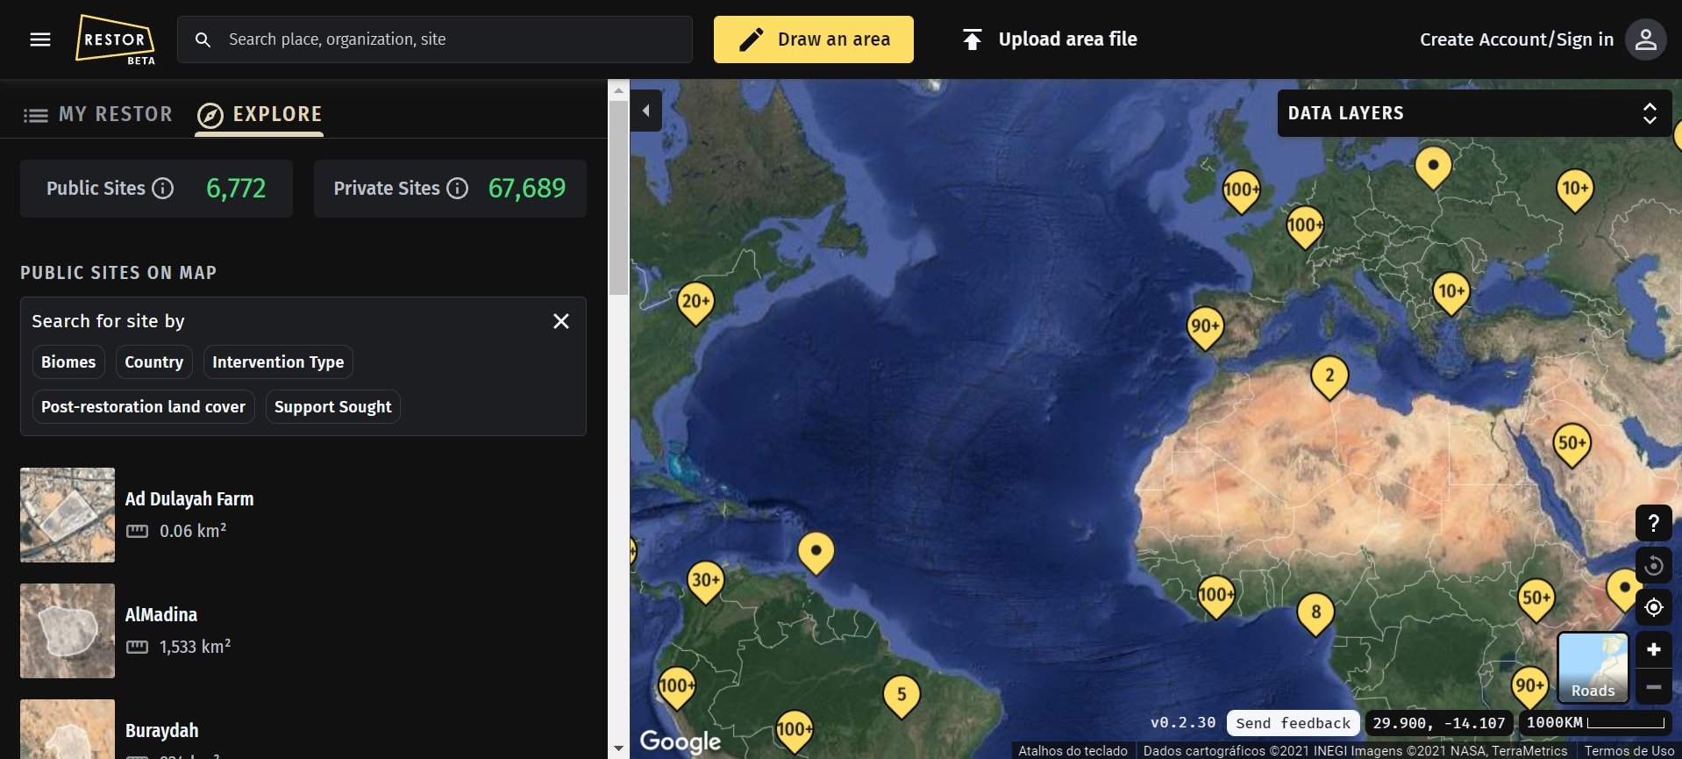This screenshot has width=1682, height=759.
Task: Click the 10+ marker over the Balkans
Action: [x=1451, y=294]
